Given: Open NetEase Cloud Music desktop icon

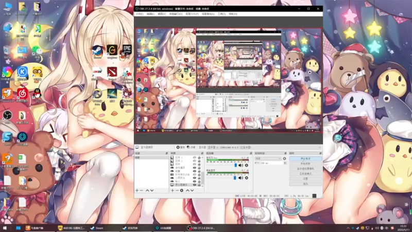Looking at the screenshot, I should tap(22, 94).
